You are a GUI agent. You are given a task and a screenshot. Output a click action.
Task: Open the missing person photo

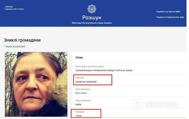36,84
